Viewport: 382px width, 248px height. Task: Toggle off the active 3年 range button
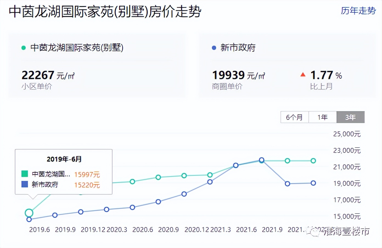(350, 117)
